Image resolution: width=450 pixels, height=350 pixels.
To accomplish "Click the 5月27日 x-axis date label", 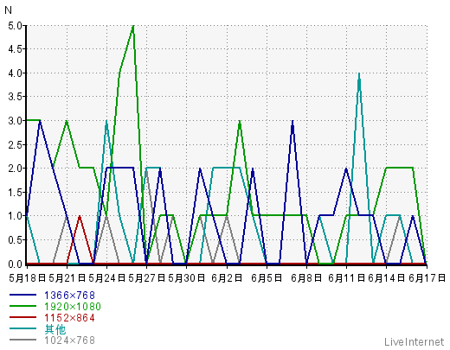I will tap(146, 278).
